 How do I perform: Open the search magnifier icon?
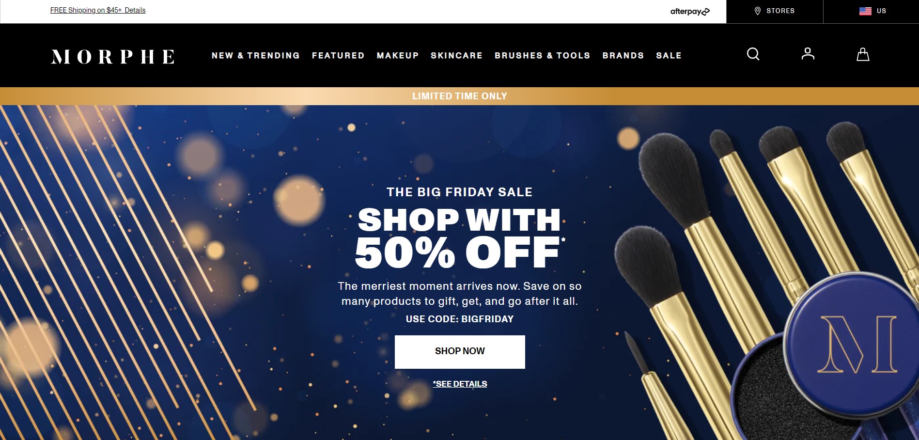(x=753, y=54)
